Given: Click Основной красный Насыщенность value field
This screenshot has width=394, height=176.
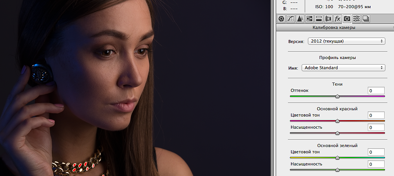Looking at the screenshot, I should click(376, 127).
